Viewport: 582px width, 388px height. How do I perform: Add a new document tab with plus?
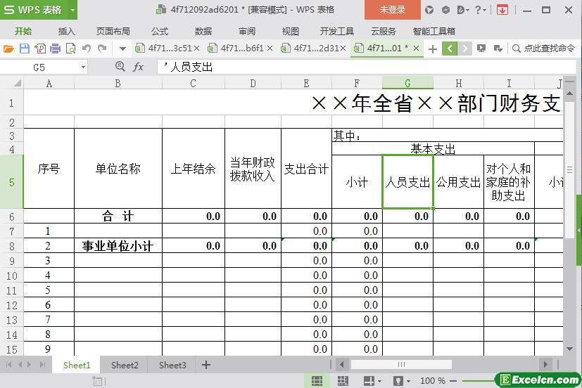point(432,49)
